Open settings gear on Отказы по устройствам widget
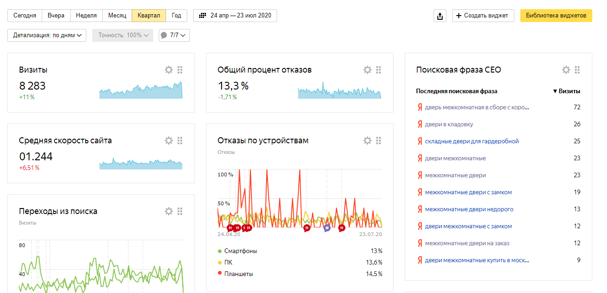 [368, 141]
